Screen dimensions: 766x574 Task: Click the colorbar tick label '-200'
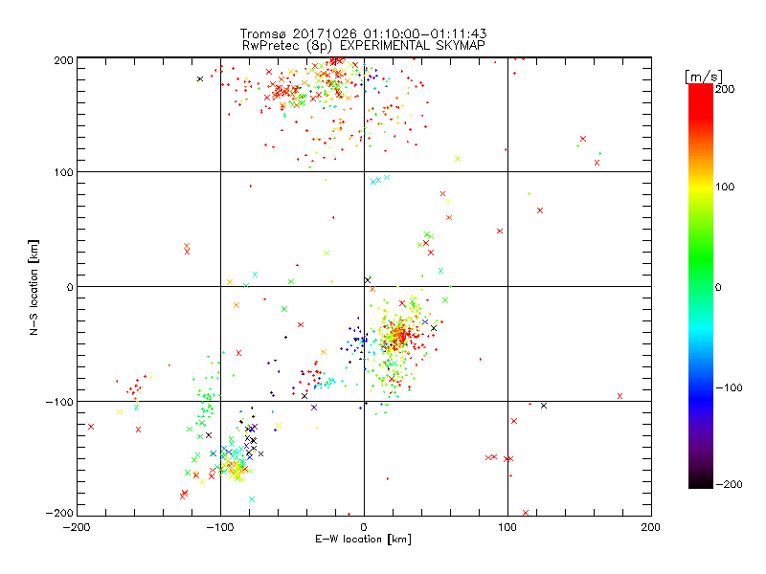(x=729, y=485)
